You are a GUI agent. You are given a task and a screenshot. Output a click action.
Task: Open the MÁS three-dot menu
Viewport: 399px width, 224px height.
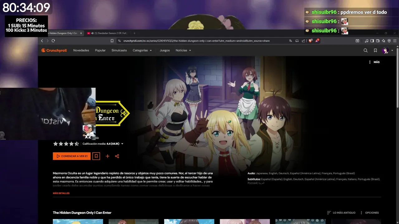click(374, 62)
